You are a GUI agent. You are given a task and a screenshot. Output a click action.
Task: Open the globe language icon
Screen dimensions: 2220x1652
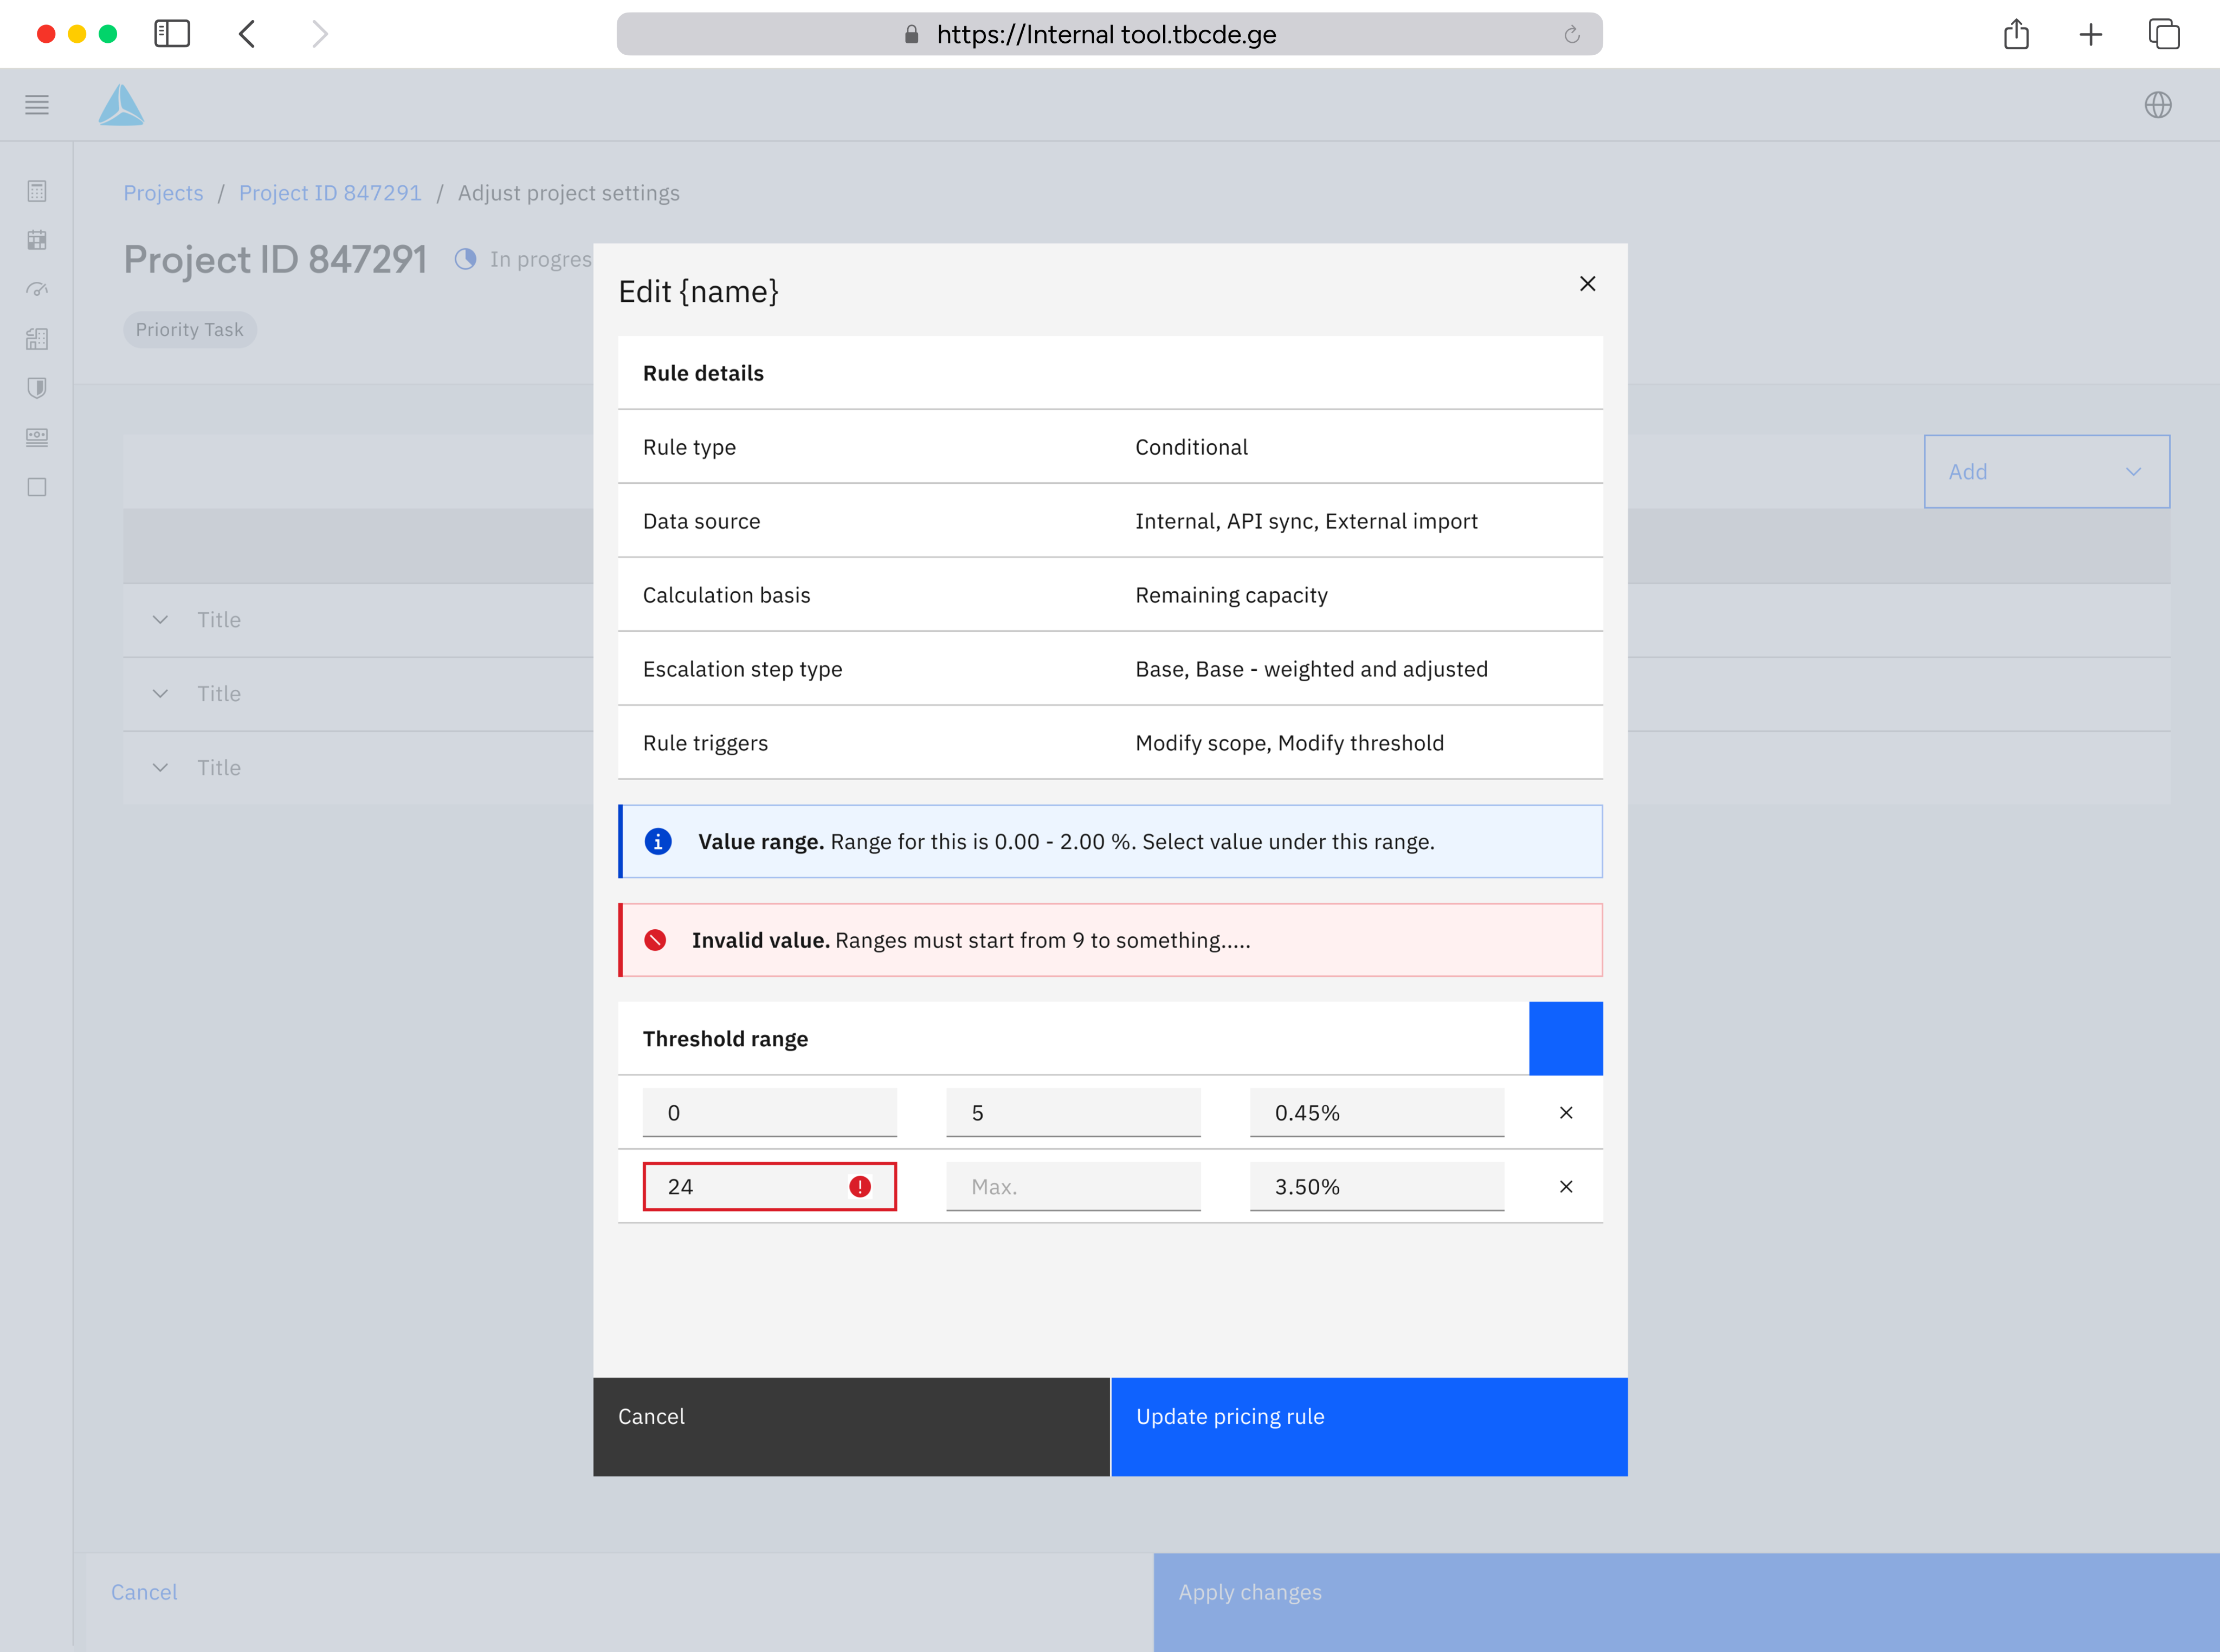coord(2158,105)
